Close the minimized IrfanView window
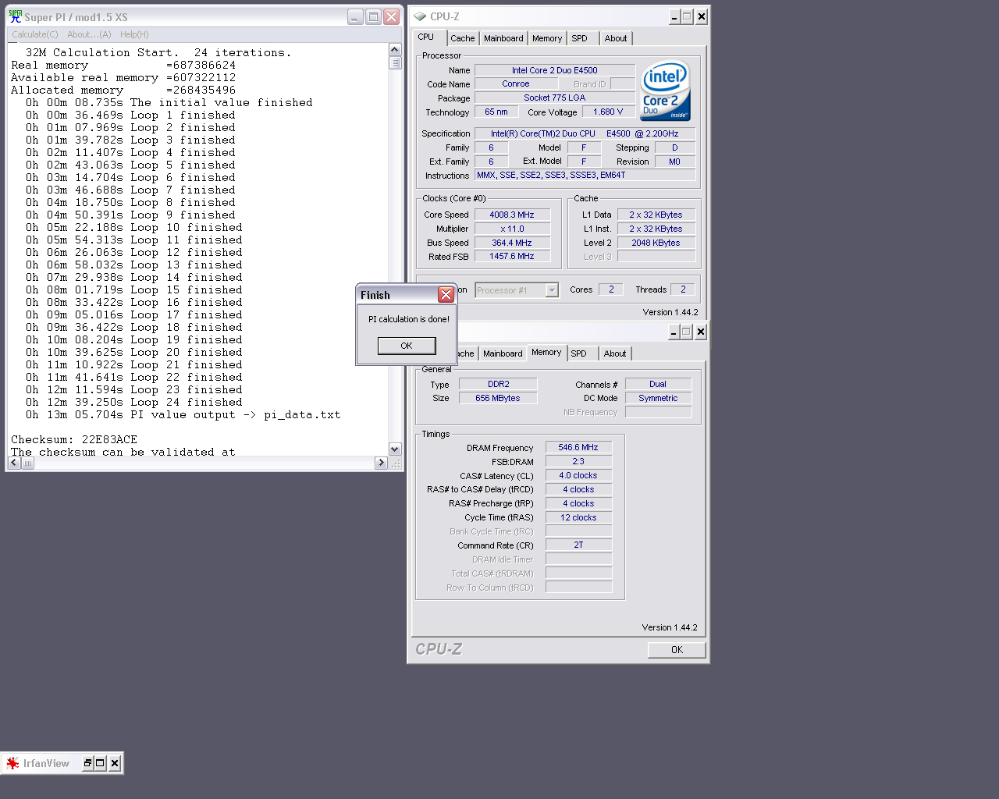The image size is (999, 799). 114,763
